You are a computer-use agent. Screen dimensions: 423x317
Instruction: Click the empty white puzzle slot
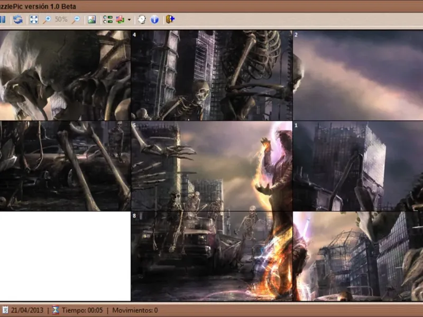tap(65, 256)
